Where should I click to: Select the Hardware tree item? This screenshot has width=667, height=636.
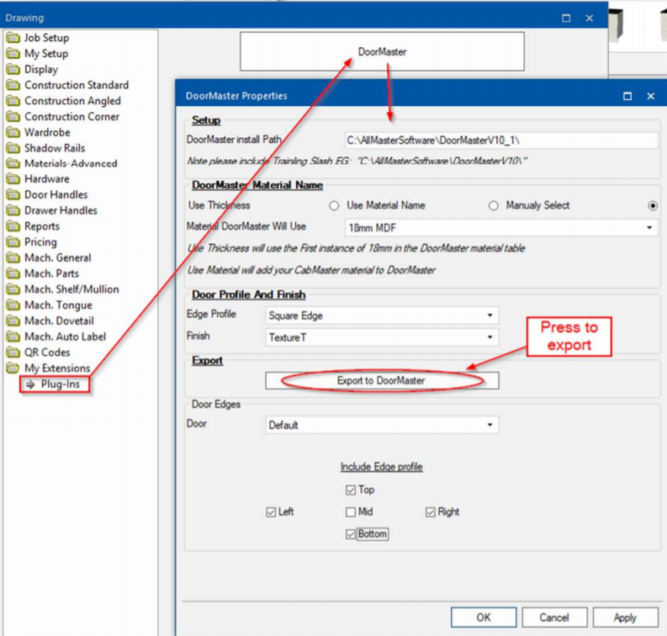[x=47, y=179]
